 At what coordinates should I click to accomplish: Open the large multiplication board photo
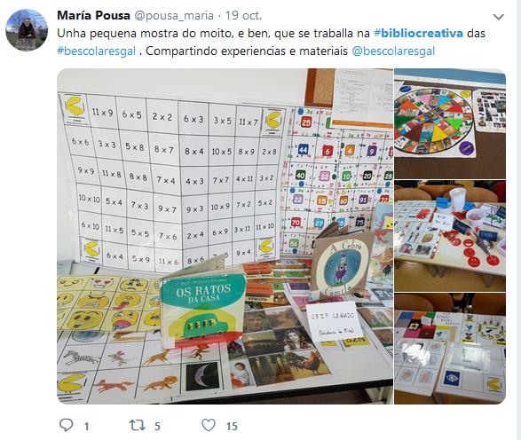tap(225, 236)
